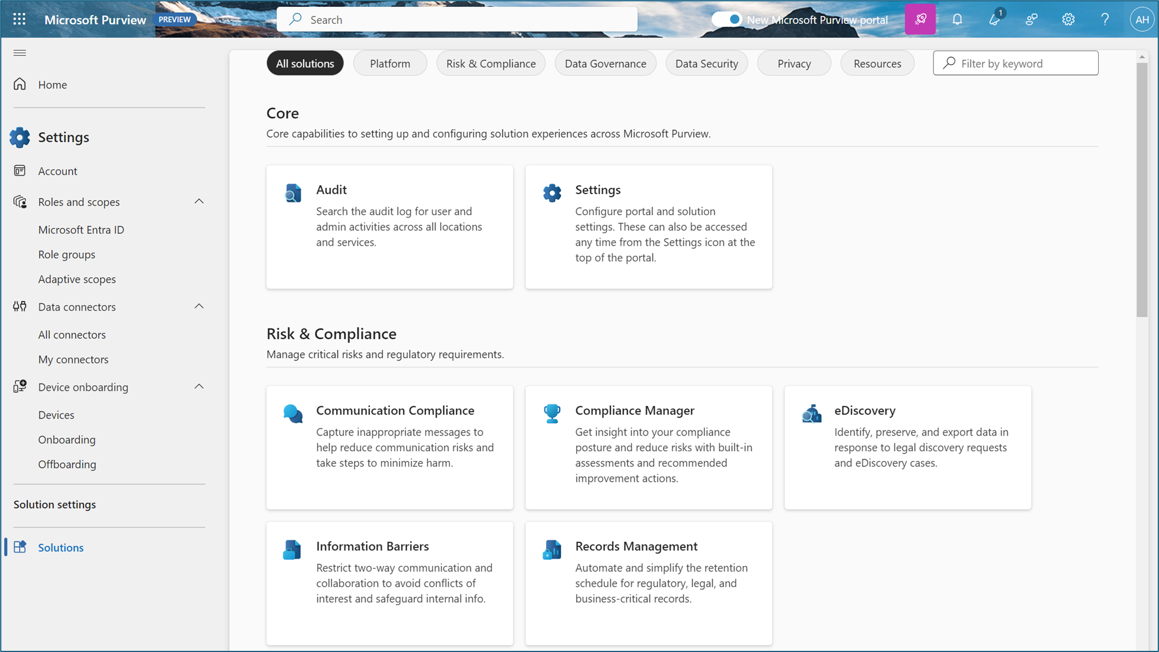The image size is (1159, 652).
Task: Collapse the Device onboarding section
Action: tap(199, 386)
